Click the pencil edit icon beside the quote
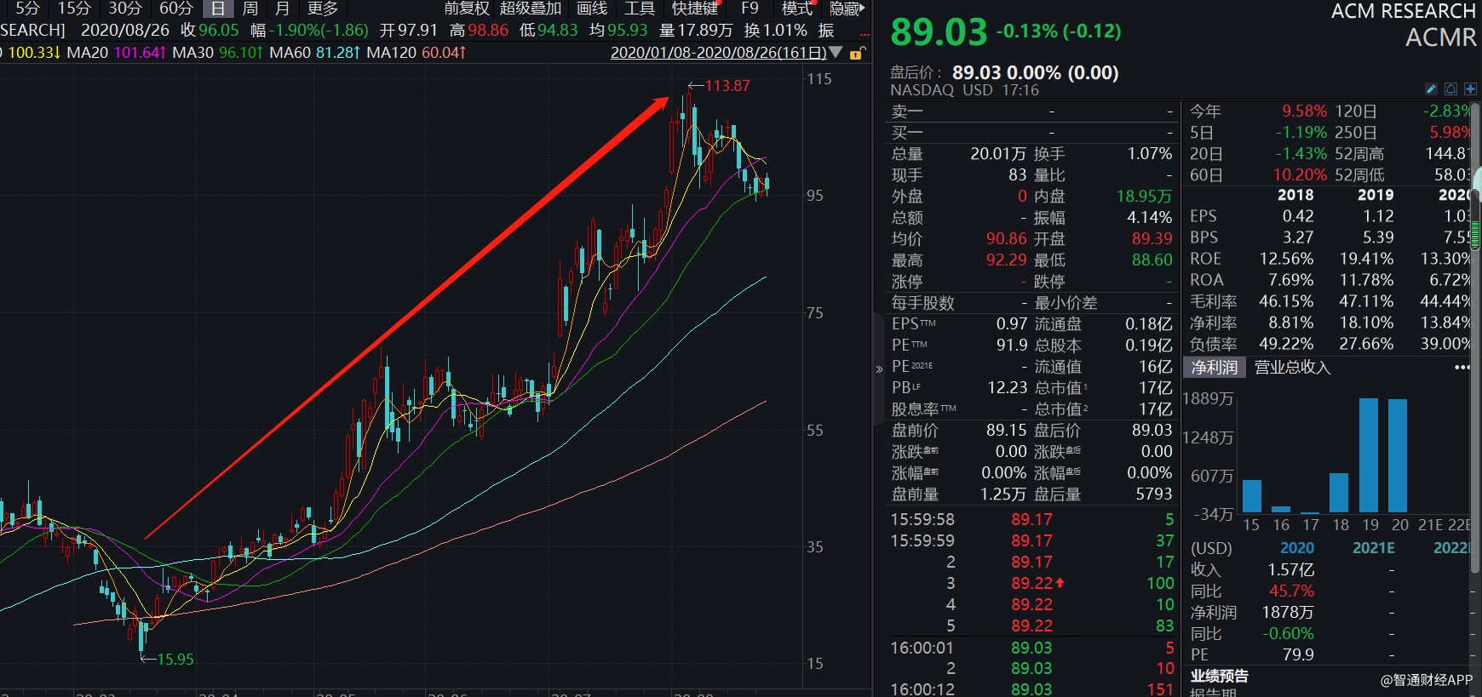The image size is (1482, 697). (1431, 89)
